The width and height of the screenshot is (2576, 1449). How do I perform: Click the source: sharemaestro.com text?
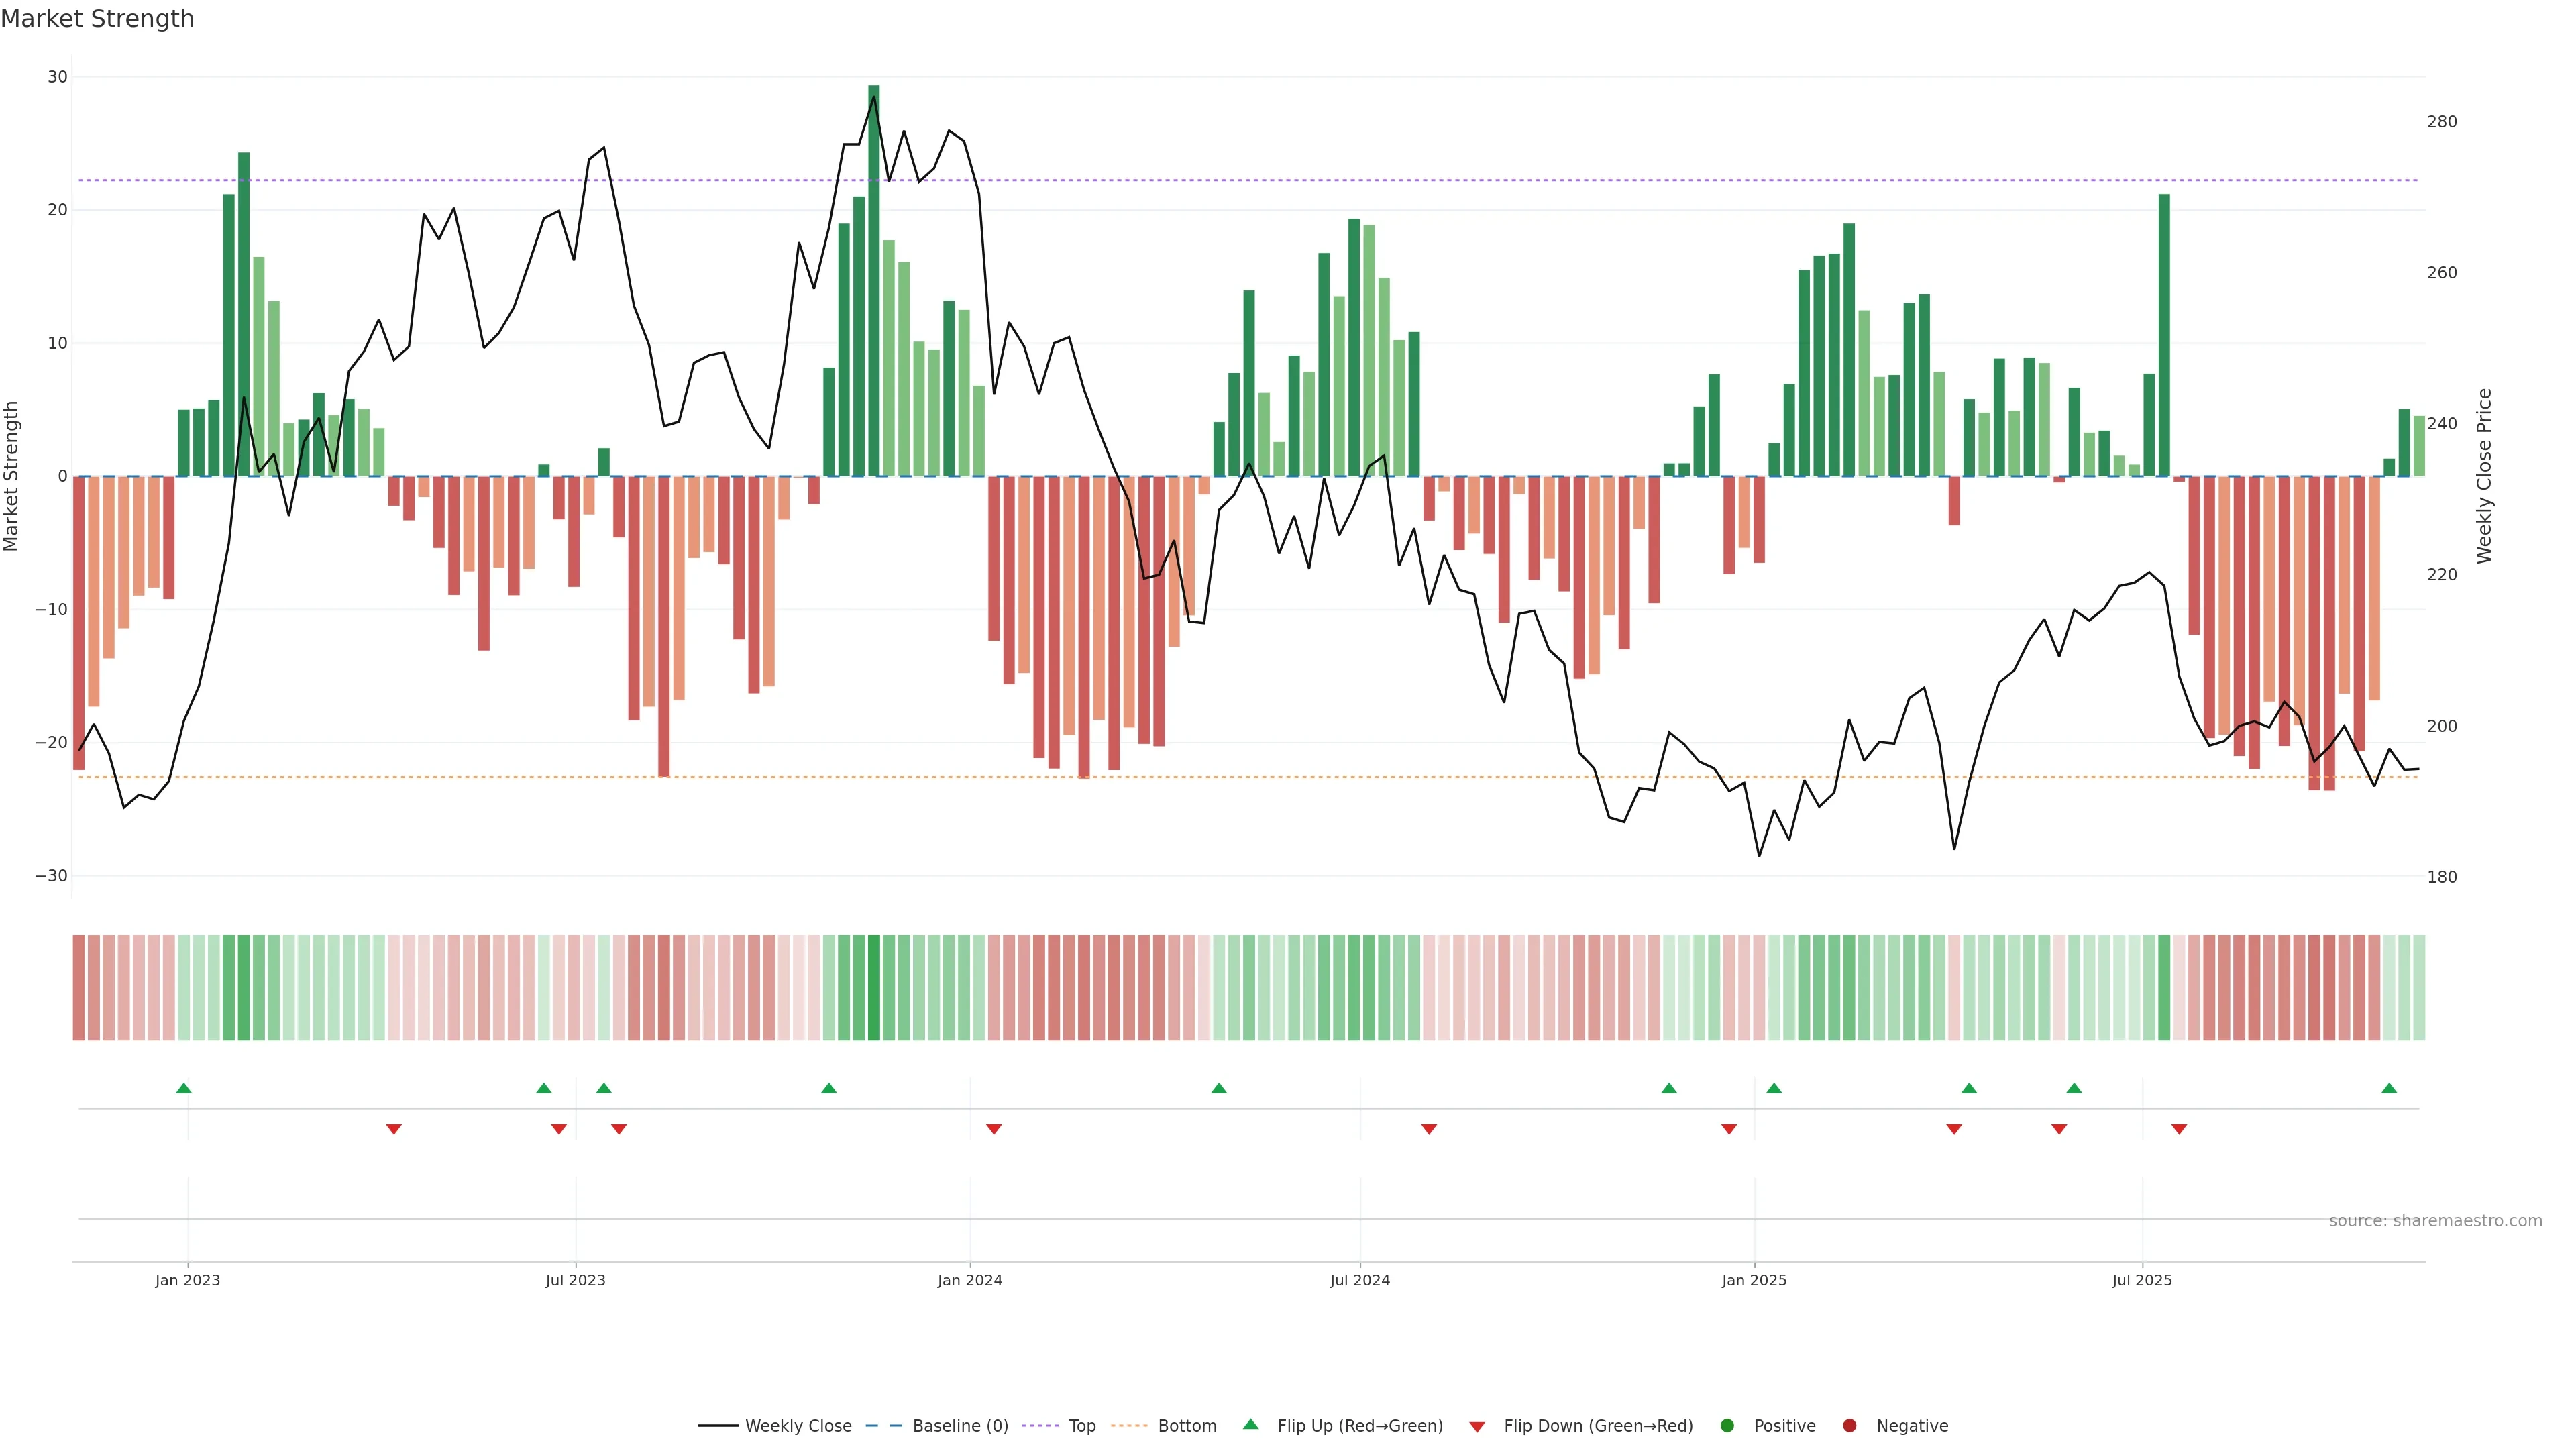(x=2435, y=1221)
